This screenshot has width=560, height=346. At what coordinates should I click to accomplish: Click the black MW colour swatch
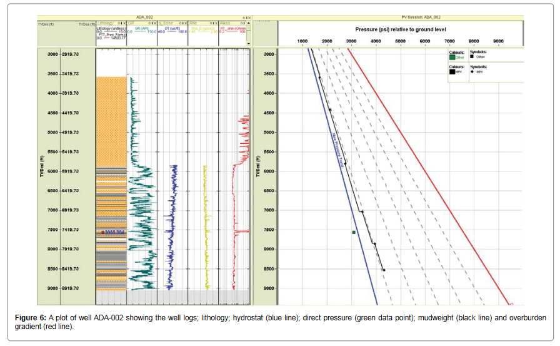coord(452,72)
